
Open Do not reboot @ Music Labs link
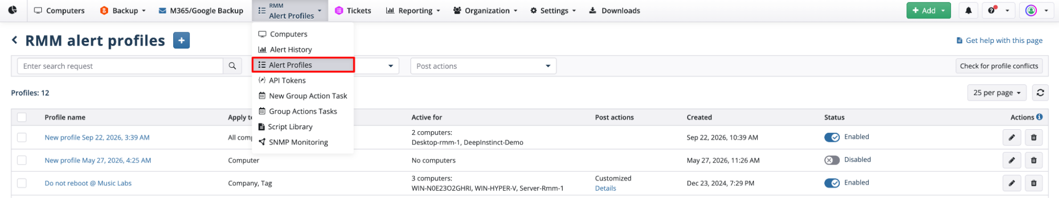coord(88,183)
